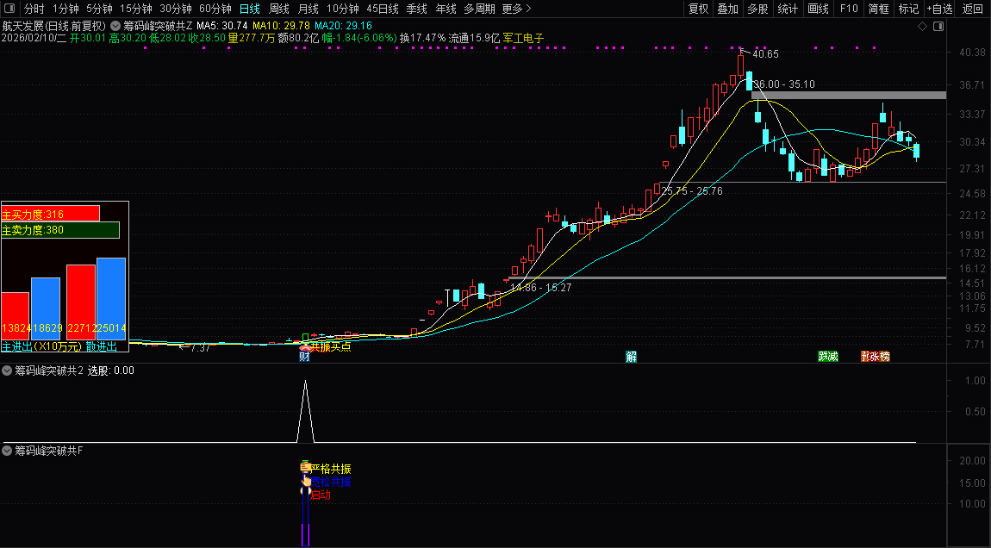Click the 复权 adjustment button
This screenshot has width=991, height=548.
point(698,9)
